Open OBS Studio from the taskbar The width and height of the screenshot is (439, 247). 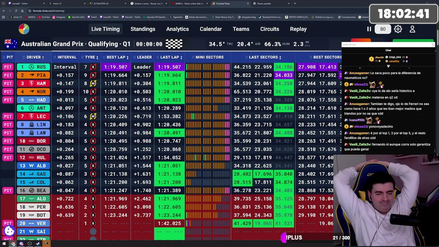coord(29,244)
